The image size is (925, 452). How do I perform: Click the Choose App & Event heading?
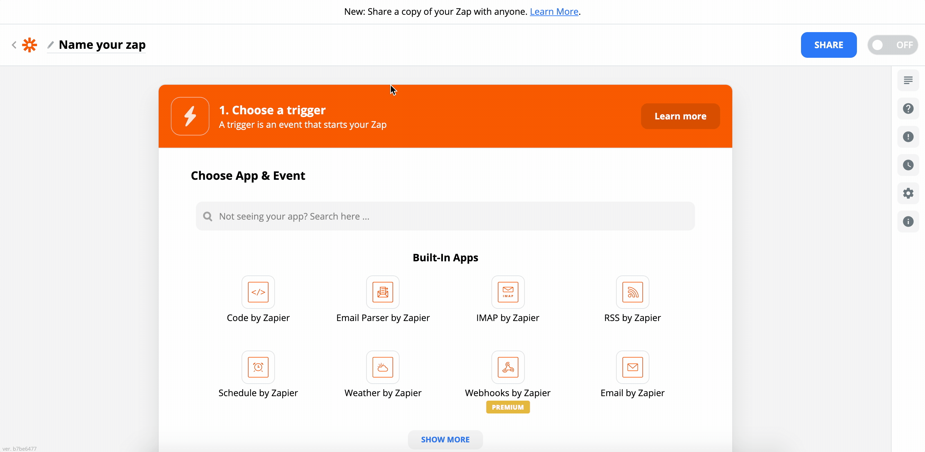248,176
